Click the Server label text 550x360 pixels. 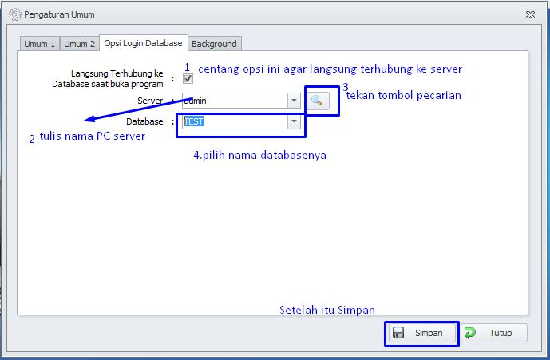click(x=150, y=101)
